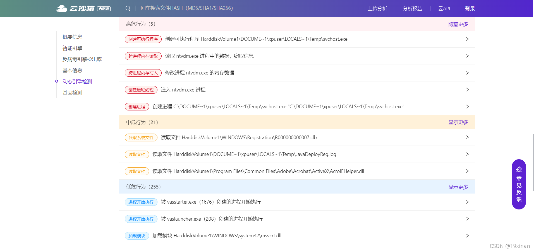Open the 上传分析 menu item
Viewport: 534px width, 251px height.
click(377, 9)
